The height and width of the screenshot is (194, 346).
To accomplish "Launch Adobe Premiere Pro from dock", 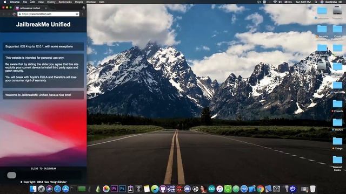I will point(114,189).
